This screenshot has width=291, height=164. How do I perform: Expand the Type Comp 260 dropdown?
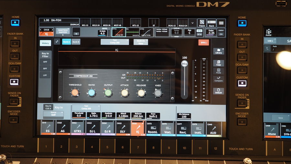tap(114, 42)
